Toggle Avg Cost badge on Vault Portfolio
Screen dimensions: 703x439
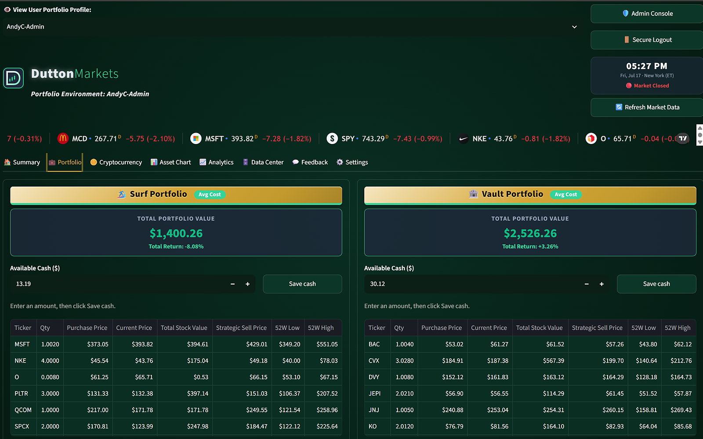coord(565,194)
